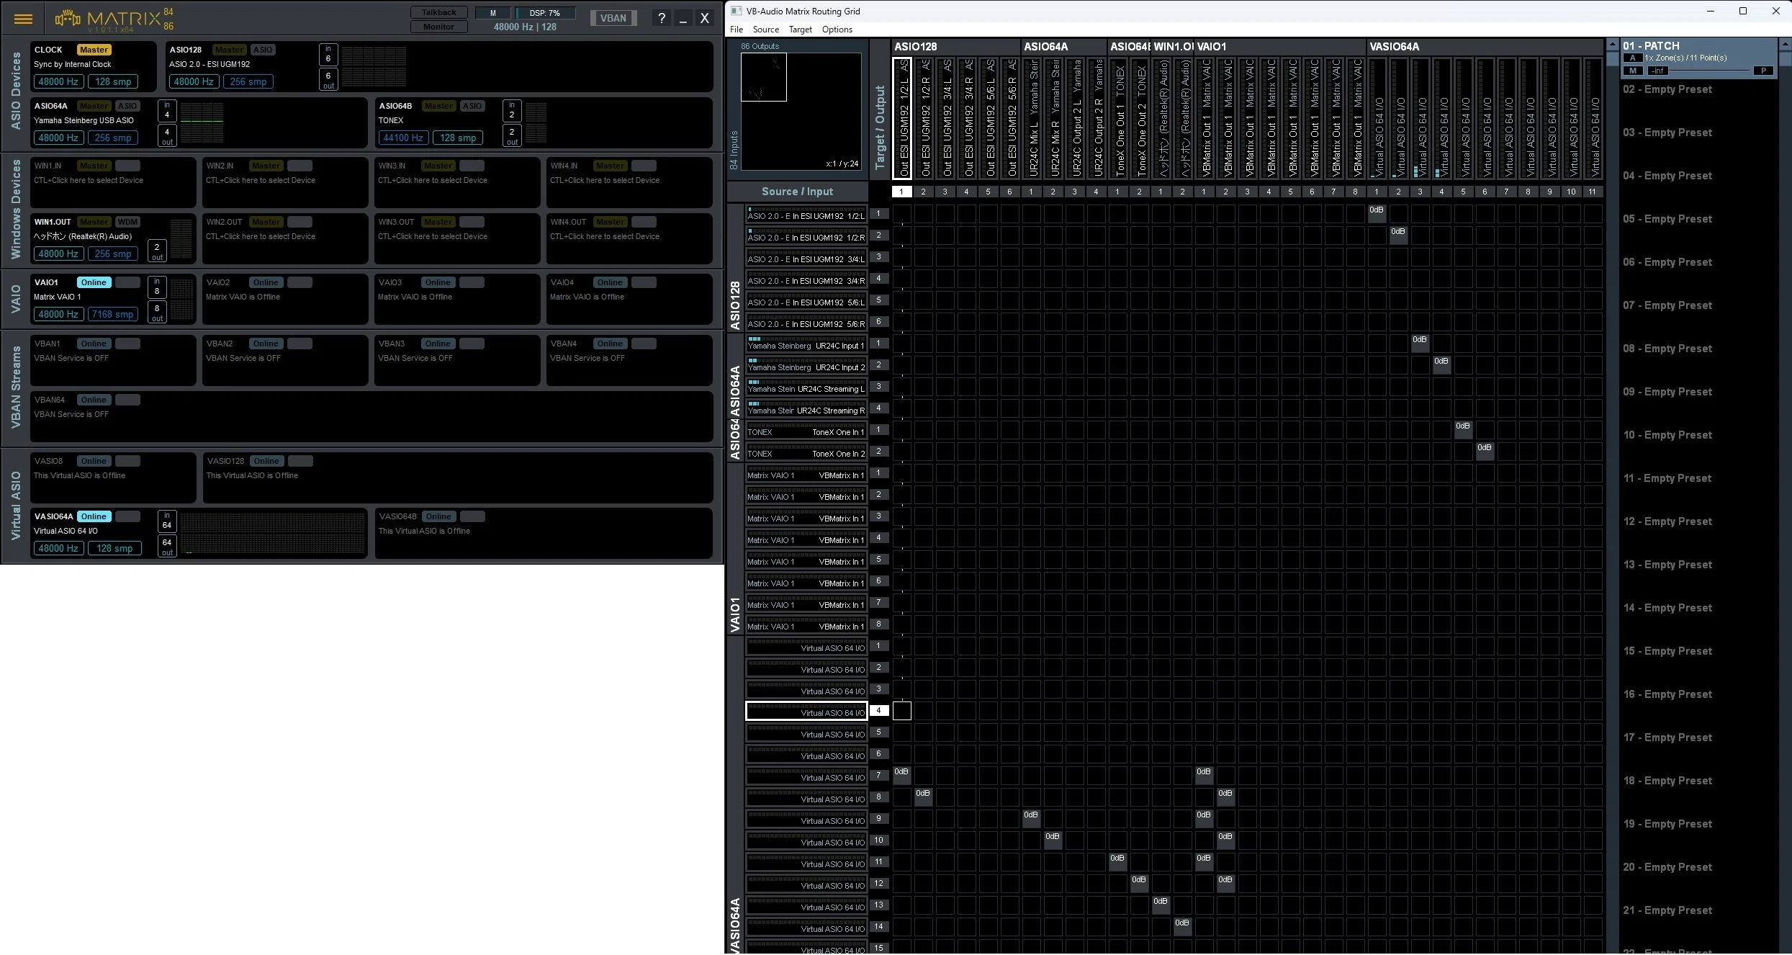This screenshot has width=1792, height=955.
Task: Click the Matrix logo icon
Action: (x=68, y=18)
